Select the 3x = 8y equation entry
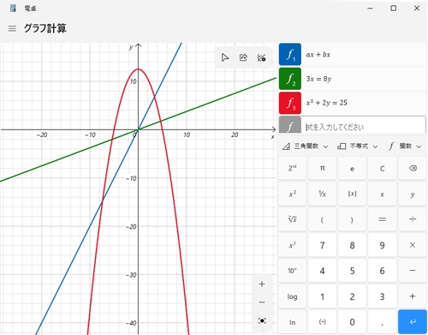428x335 pixels. pyautogui.click(x=364, y=79)
